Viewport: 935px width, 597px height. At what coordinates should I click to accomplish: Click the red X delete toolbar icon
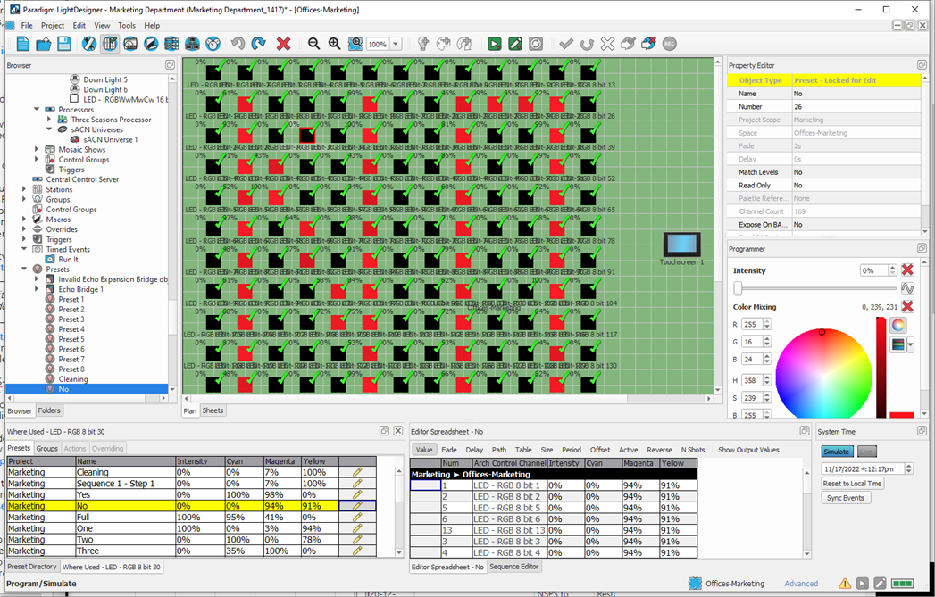[x=284, y=44]
